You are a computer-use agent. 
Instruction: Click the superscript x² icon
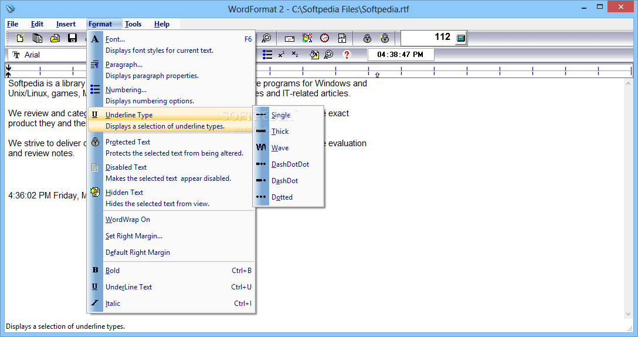pos(281,54)
